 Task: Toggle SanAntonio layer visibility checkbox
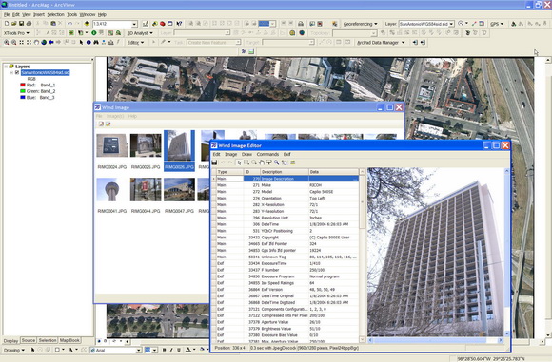click(x=17, y=73)
